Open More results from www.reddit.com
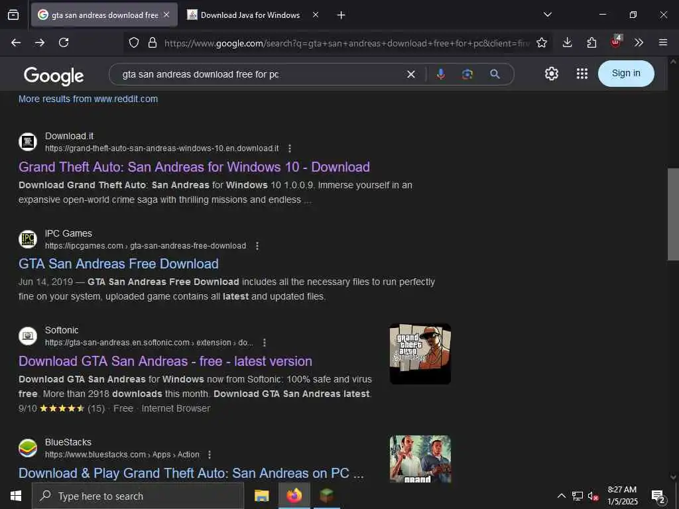This screenshot has height=509, width=679. click(x=88, y=99)
